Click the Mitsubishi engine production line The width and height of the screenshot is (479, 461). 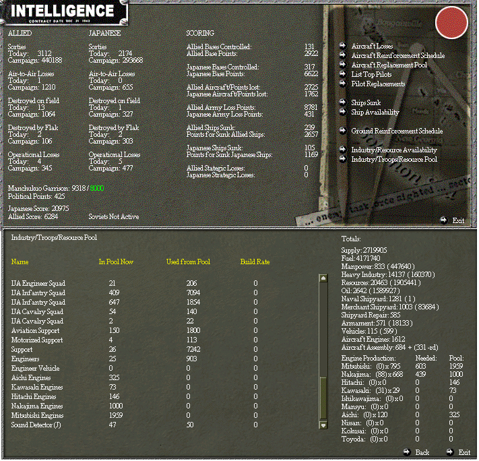402,366
